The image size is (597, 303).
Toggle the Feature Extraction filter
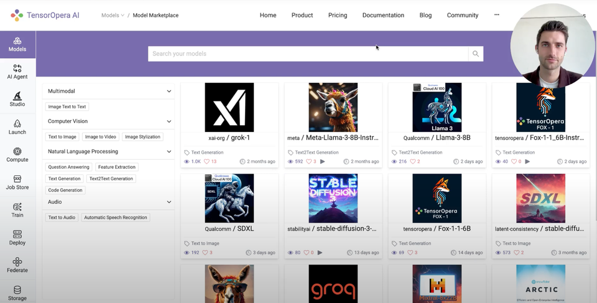pyautogui.click(x=116, y=167)
